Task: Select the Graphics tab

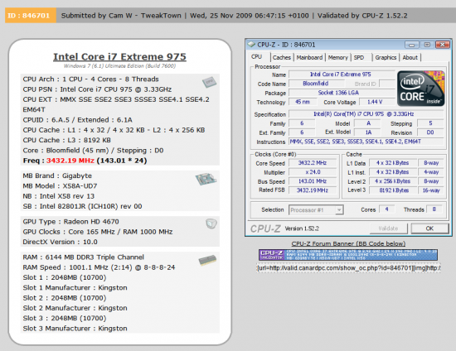Action: [386, 57]
